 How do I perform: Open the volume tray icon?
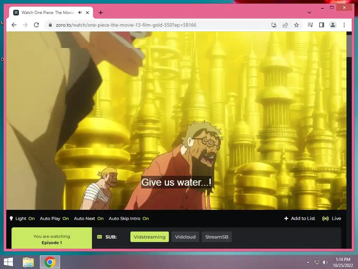click(325, 262)
